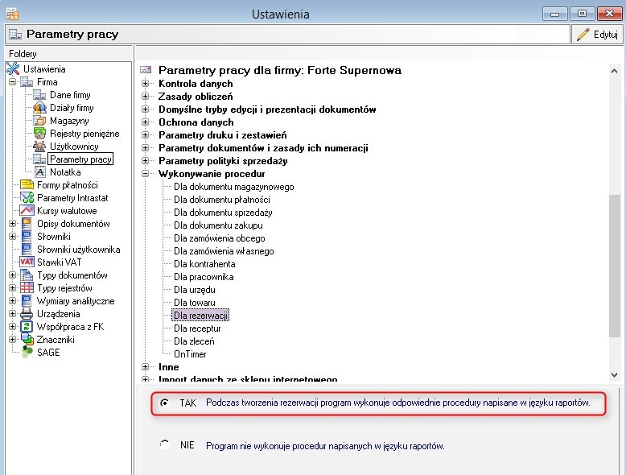Click the SAGE logo icon
This screenshot has width=626, height=475.
[x=27, y=352]
